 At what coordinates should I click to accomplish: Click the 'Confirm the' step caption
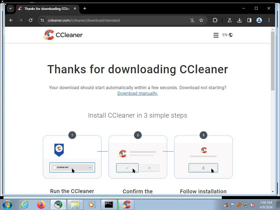pos(138,191)
